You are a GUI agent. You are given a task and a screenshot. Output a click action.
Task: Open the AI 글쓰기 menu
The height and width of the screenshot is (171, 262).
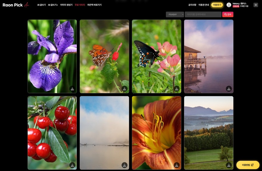click(41, 5)
